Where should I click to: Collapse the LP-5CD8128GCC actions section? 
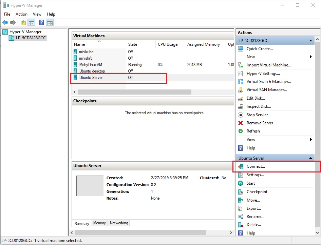pyautogui.click(x=310, y=41)
